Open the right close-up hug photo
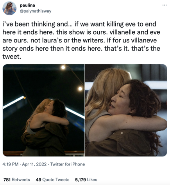 tap(126, 110)
